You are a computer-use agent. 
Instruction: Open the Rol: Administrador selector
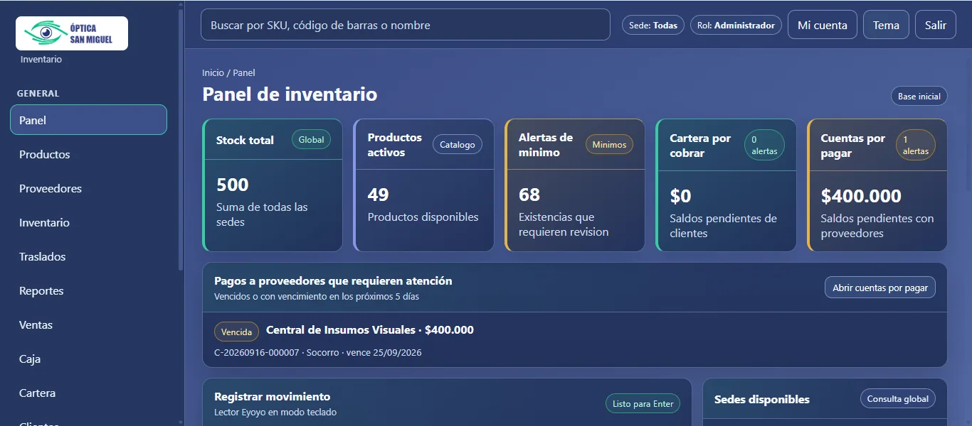coord(736,25)
